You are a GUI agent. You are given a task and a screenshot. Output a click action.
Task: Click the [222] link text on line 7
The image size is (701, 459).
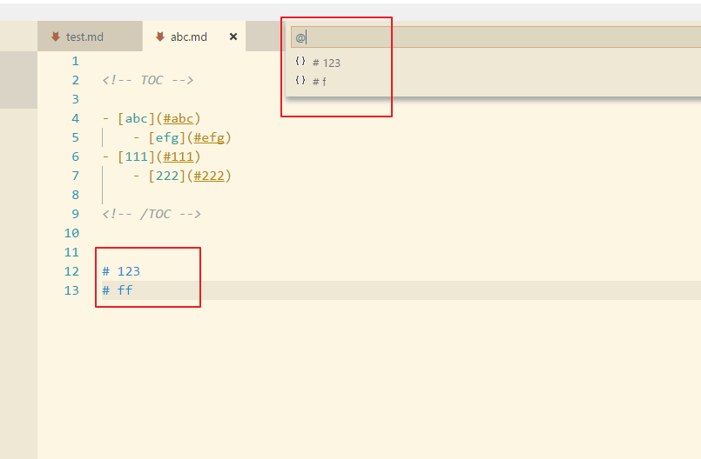166,176
